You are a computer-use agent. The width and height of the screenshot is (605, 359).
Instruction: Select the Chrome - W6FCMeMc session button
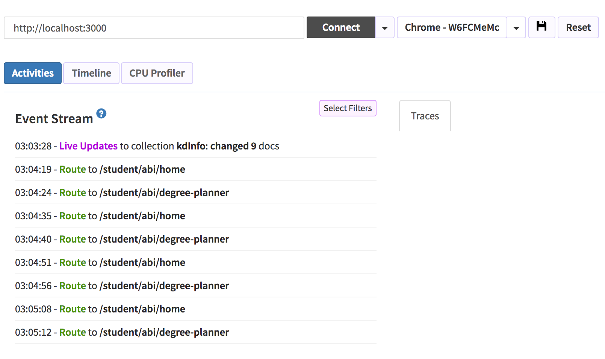coord(452,27)
